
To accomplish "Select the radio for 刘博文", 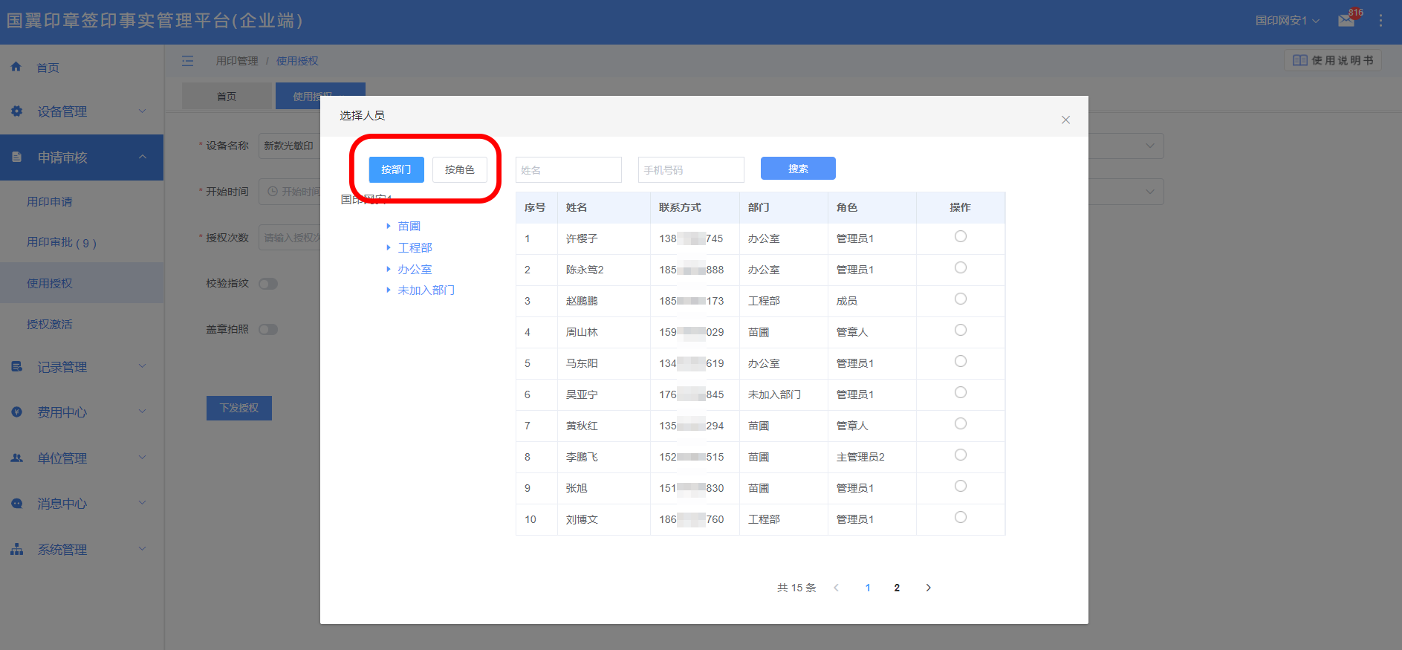I will [x=961, y=517].
